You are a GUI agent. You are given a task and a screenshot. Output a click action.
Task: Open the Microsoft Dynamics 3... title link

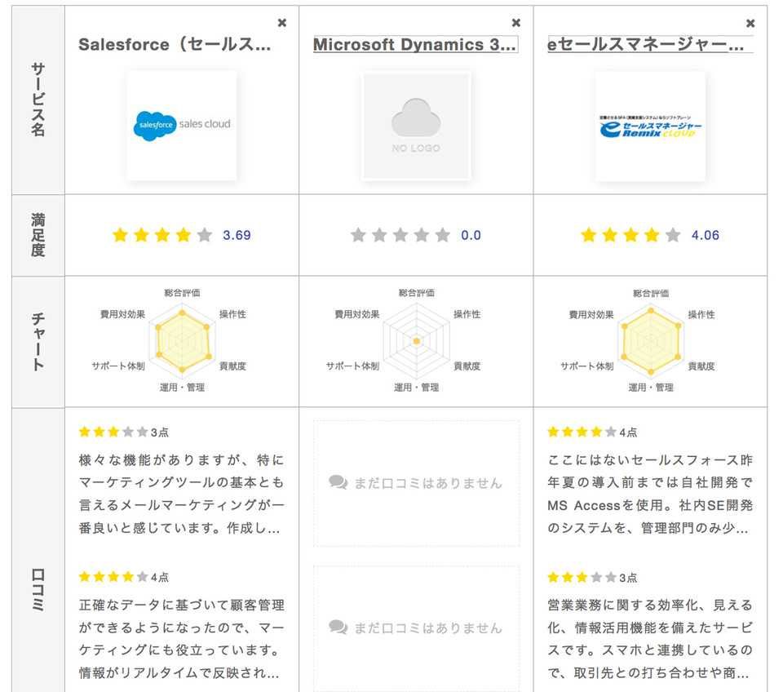[415, 45]
